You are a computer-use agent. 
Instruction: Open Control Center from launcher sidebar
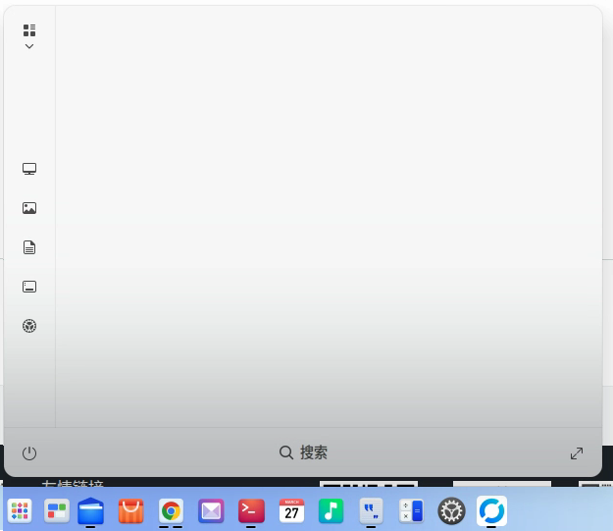(x=29, y=326)
